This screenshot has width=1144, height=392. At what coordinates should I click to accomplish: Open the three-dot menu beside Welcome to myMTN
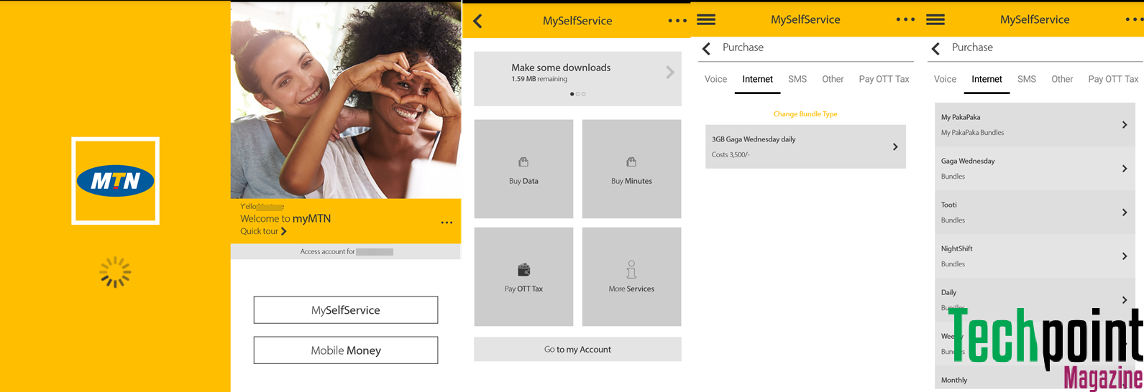[x=447, y=223]
